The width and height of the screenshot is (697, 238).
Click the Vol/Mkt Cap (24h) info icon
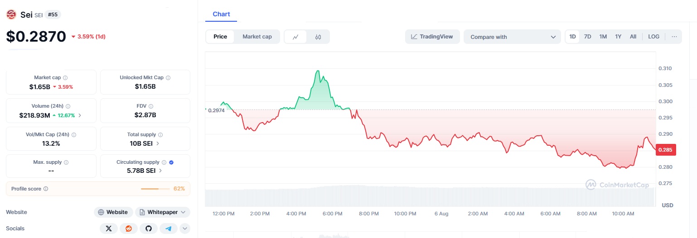(x=74, y=135)
